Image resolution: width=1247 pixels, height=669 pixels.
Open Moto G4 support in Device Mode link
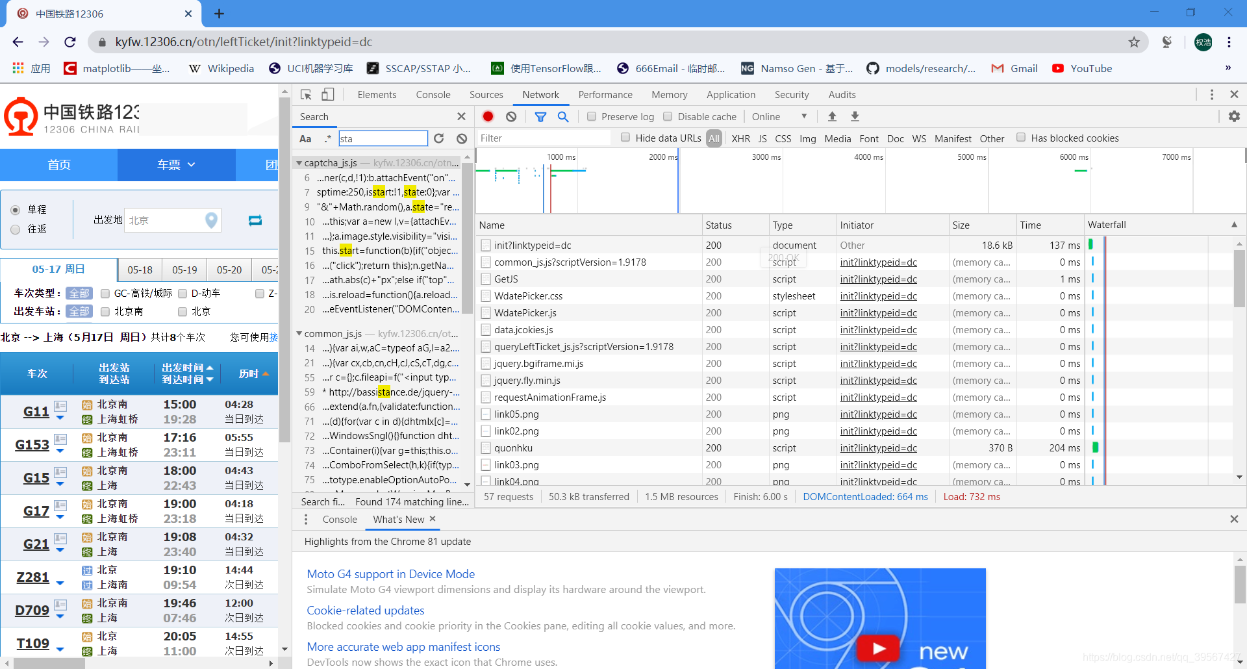[x=391, y=574]
